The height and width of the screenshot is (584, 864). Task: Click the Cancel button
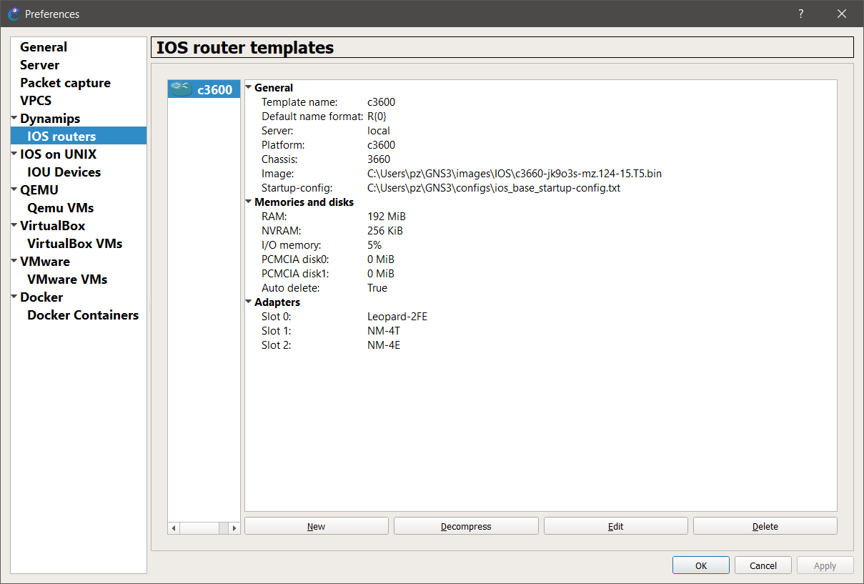(x=763, y=565)
